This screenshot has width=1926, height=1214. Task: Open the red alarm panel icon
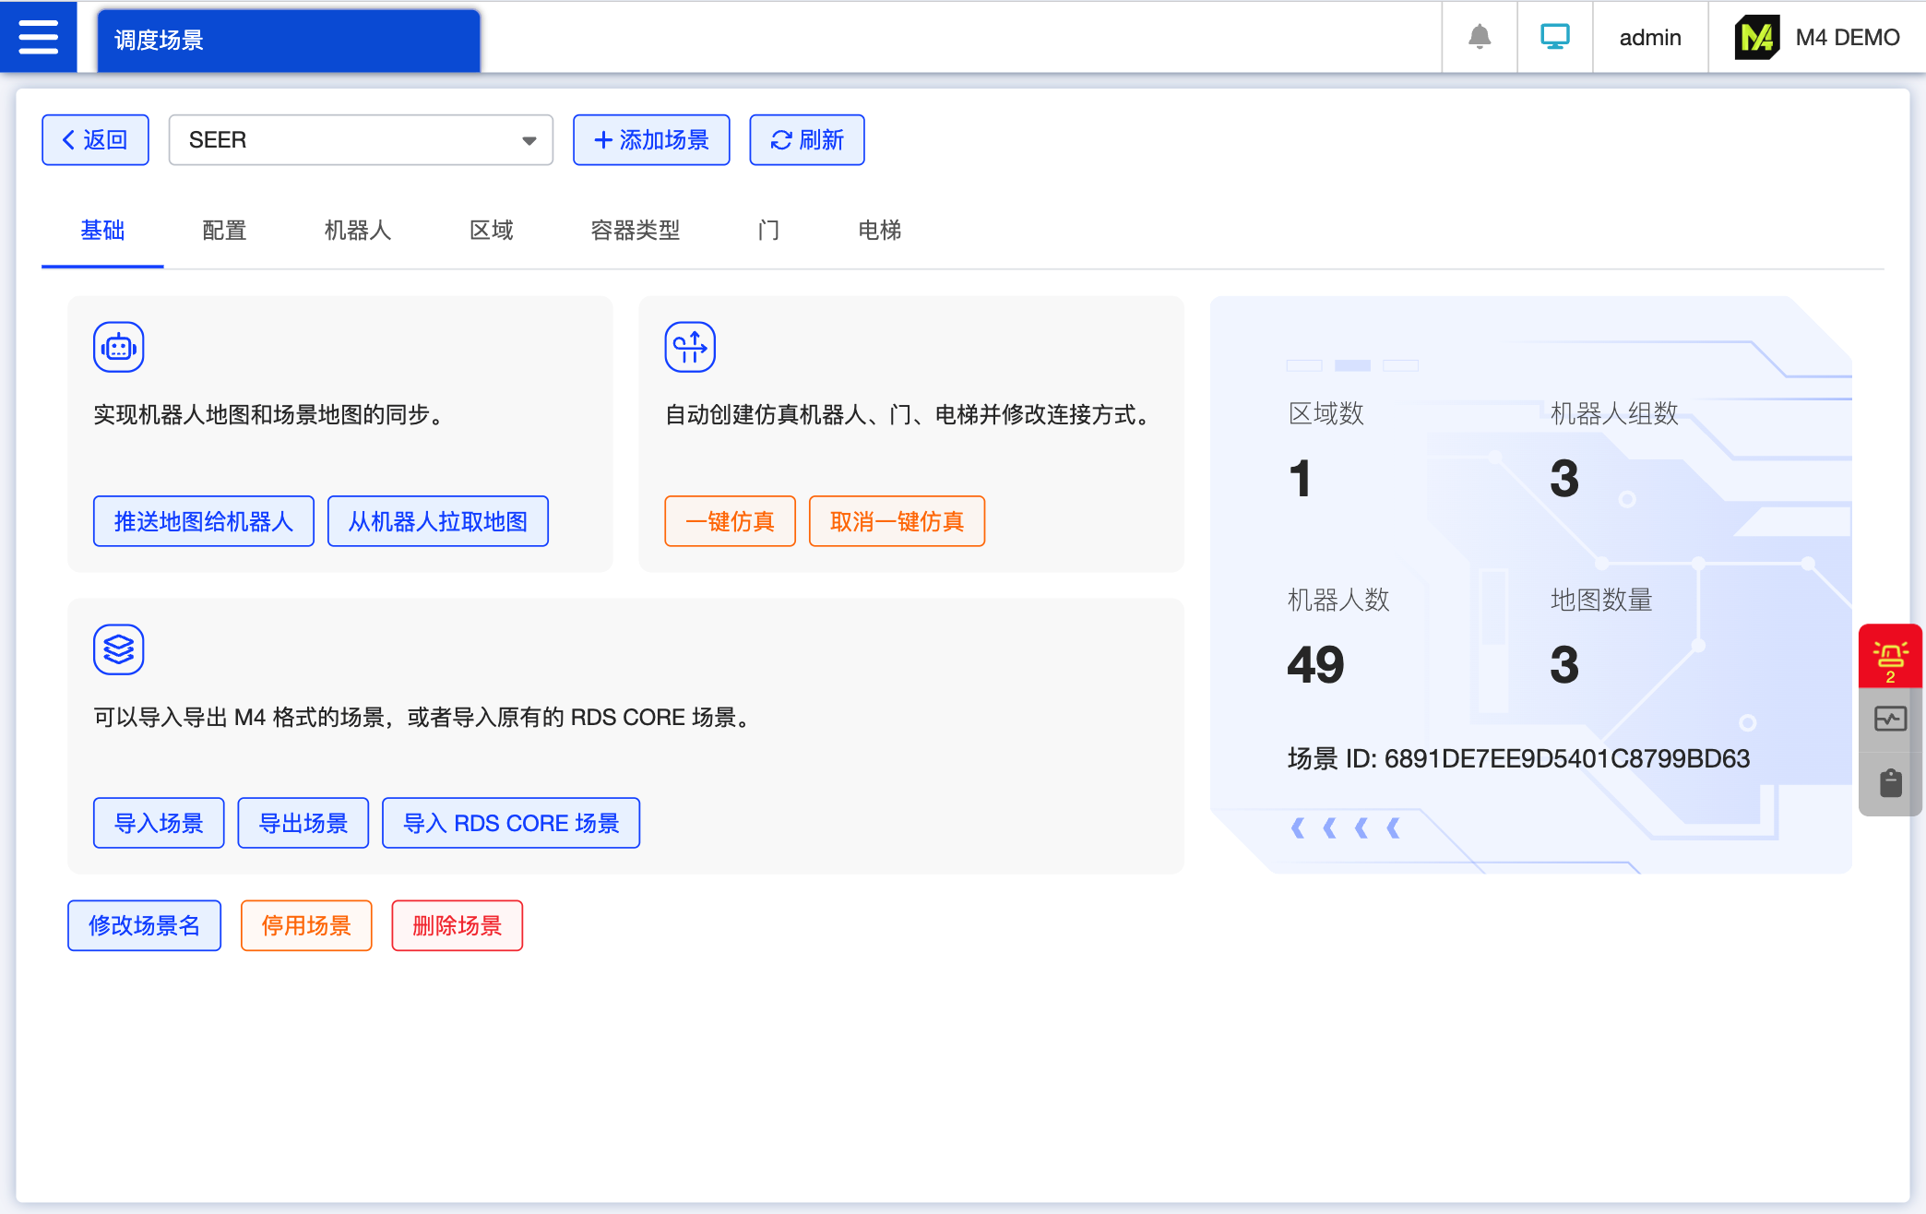click(x=1890, y=657)
